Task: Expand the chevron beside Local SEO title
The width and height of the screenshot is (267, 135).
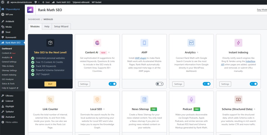Action: (x=104, y=109)
